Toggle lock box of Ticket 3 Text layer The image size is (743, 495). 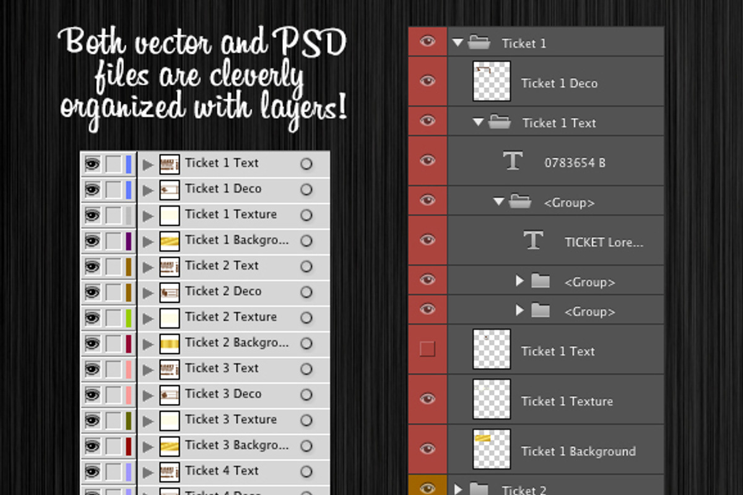113,369
